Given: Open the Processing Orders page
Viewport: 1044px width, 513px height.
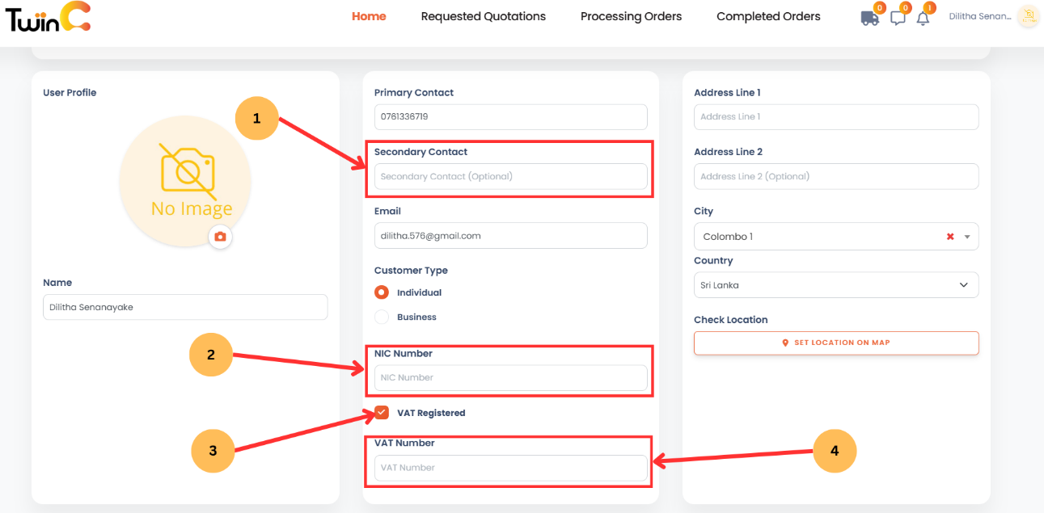Looking at the screenshot, I should tap(631, 16).
